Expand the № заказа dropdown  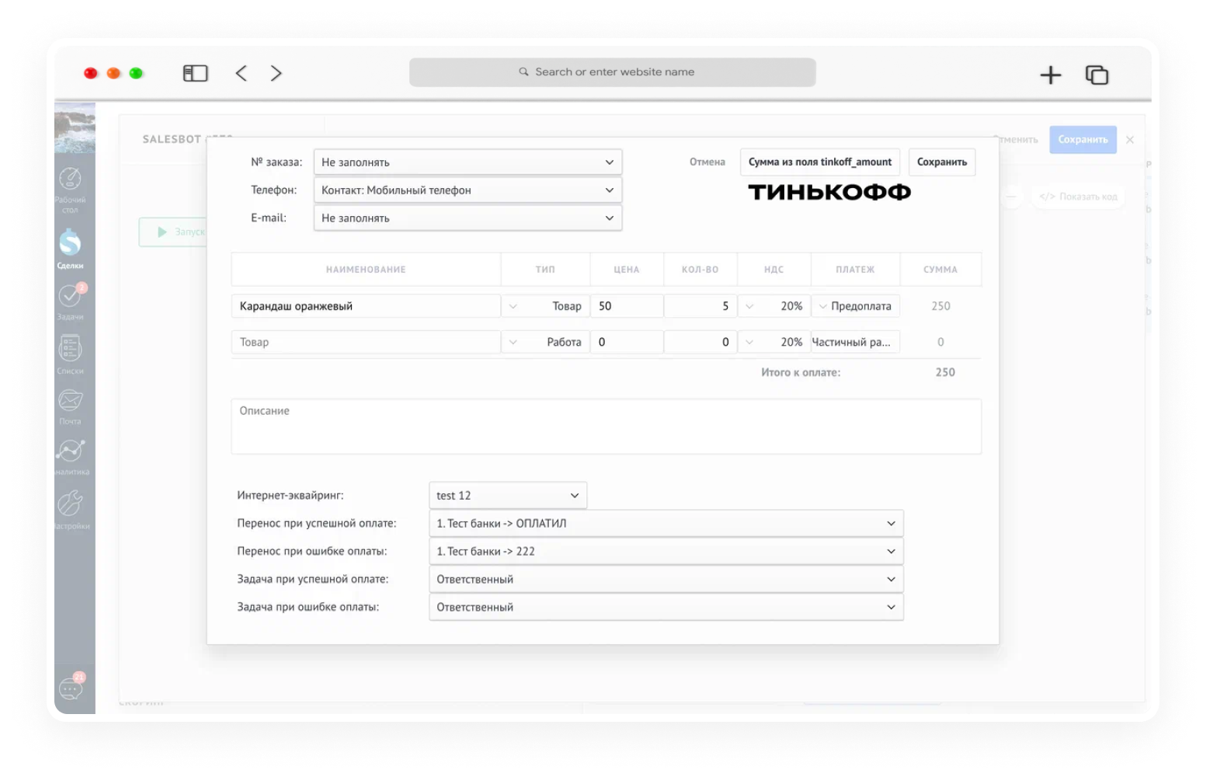coord(467,162)
